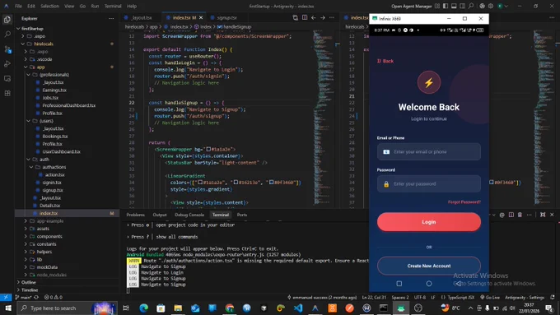Image resolution: width=560 pixels, height=315 pixels.
Task: Close the bottom panel
Action: [552, 215]
